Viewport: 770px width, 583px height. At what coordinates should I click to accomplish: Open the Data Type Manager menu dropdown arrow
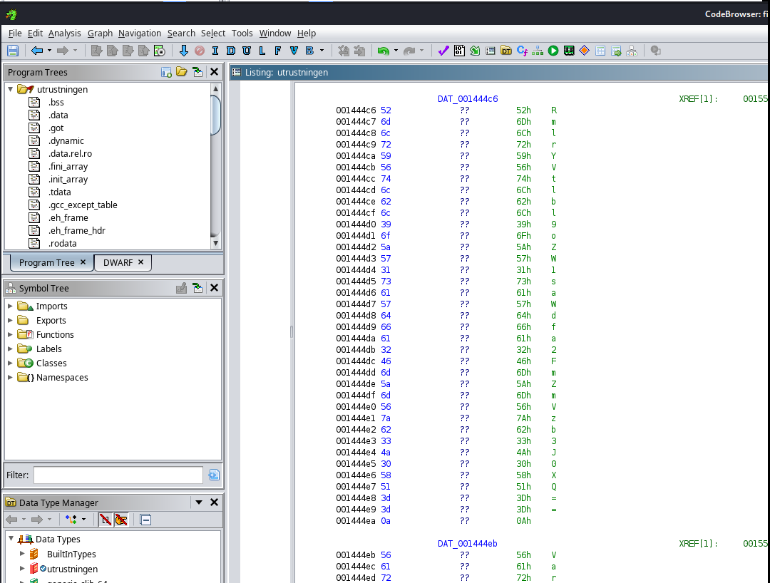pos(199,502)
